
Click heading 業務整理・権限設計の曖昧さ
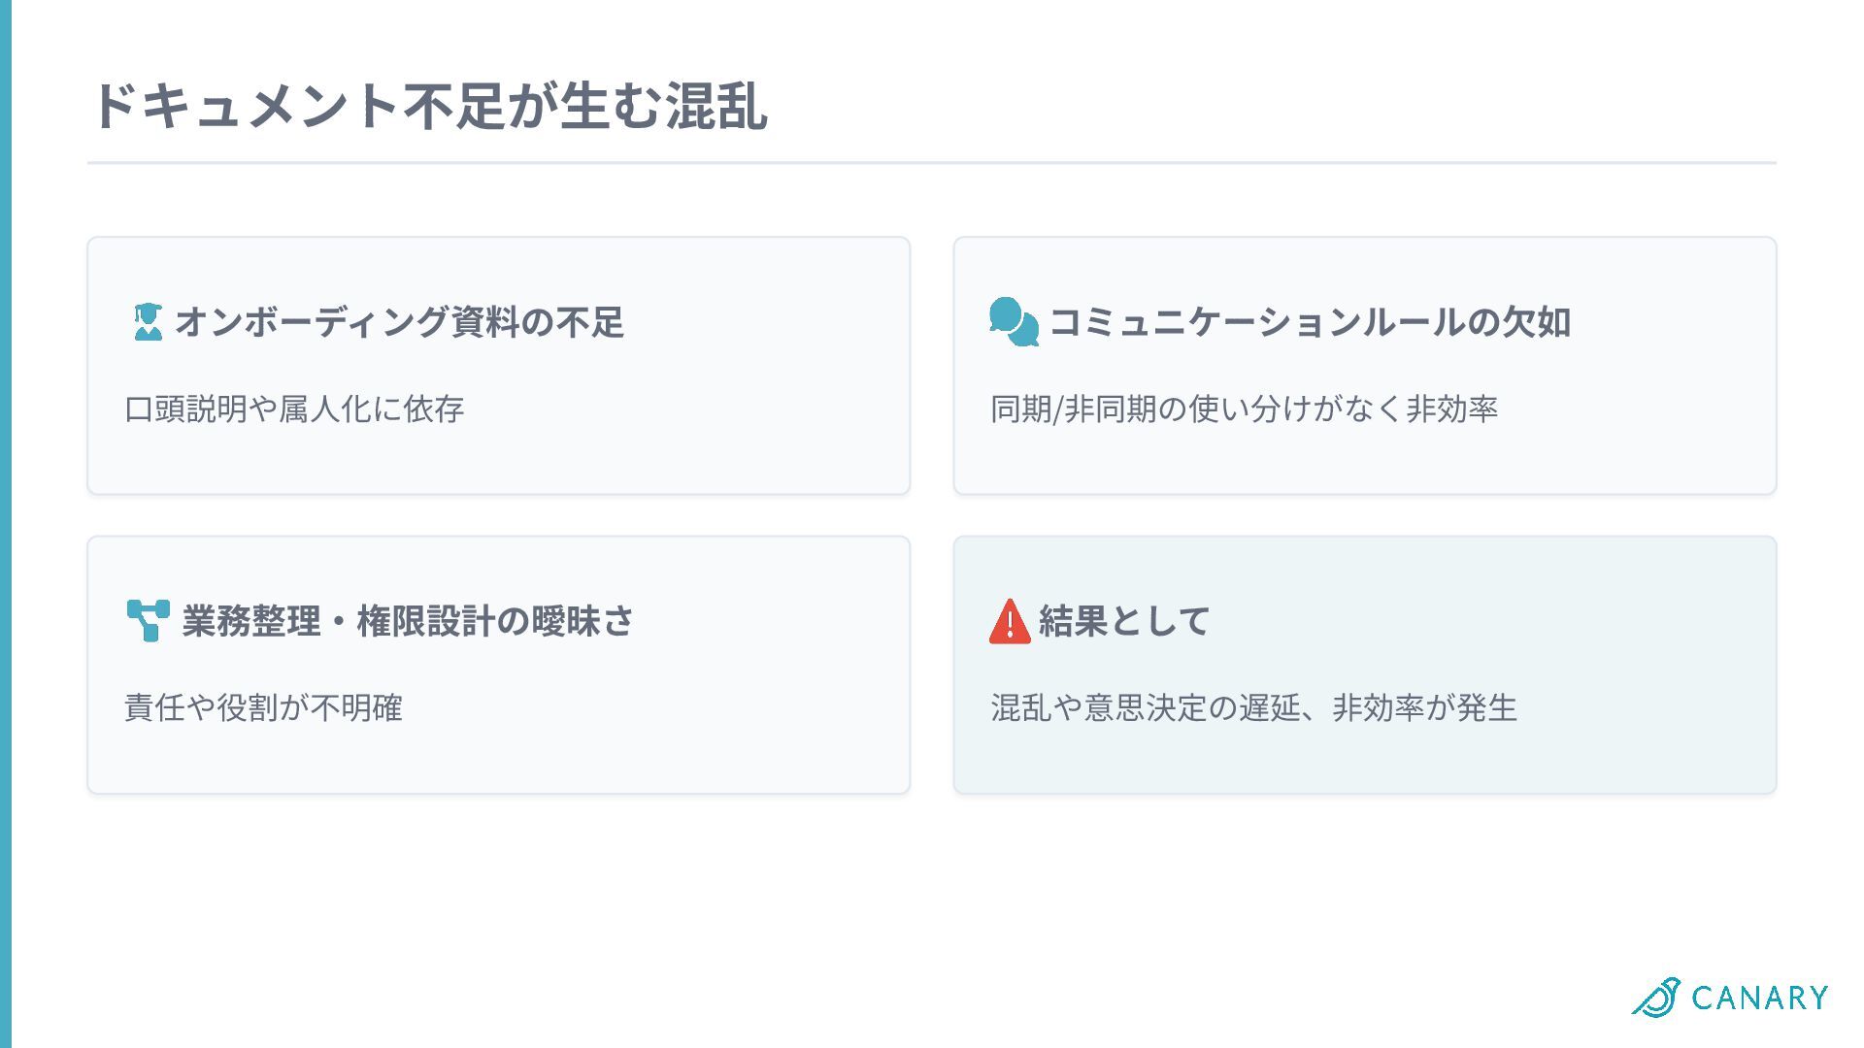click(408, 621)
